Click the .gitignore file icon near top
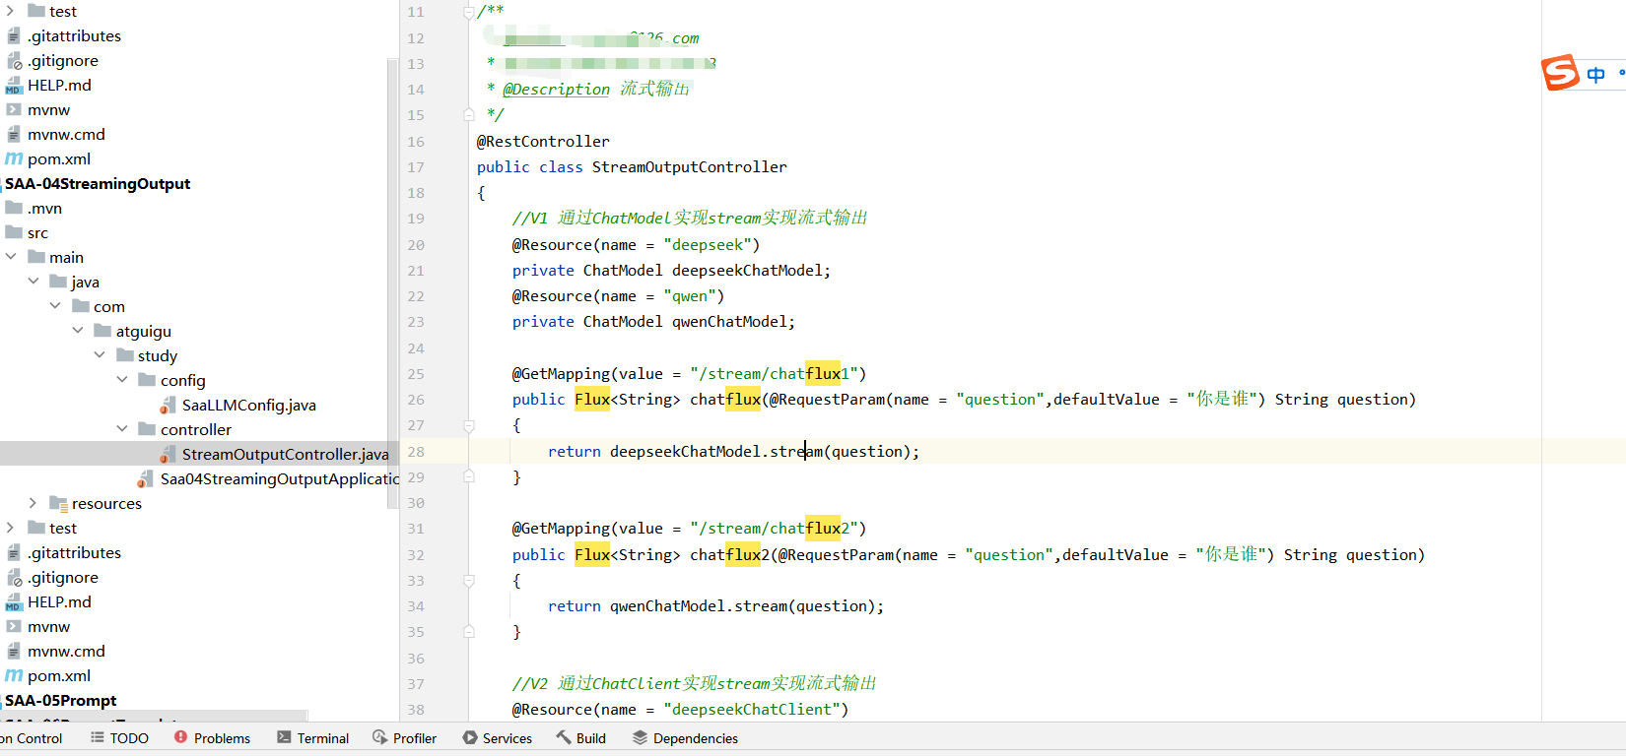 (x=14, y=61)
